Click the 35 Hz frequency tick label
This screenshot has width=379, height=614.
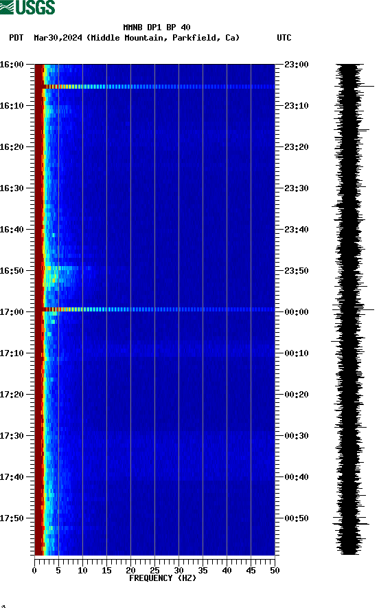tap(203, 571)
